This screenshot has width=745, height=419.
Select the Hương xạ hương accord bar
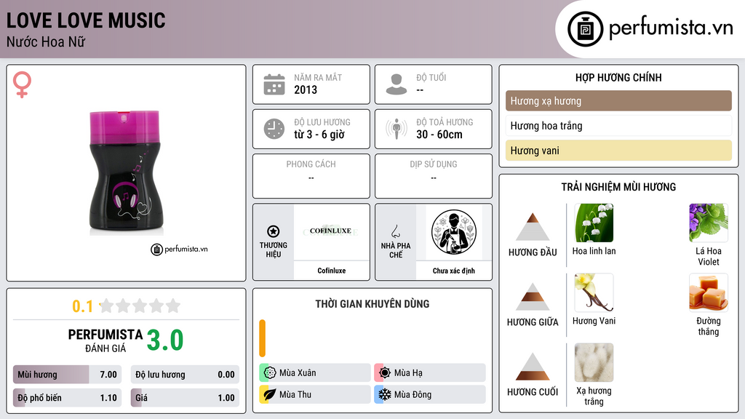pyautogui.click(x=618, y=100)
